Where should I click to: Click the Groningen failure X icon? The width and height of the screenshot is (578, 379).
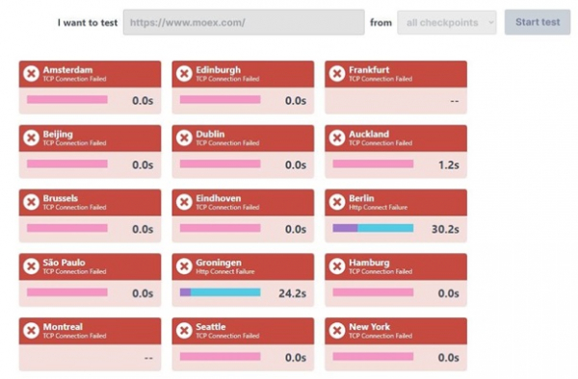[184, 266]
